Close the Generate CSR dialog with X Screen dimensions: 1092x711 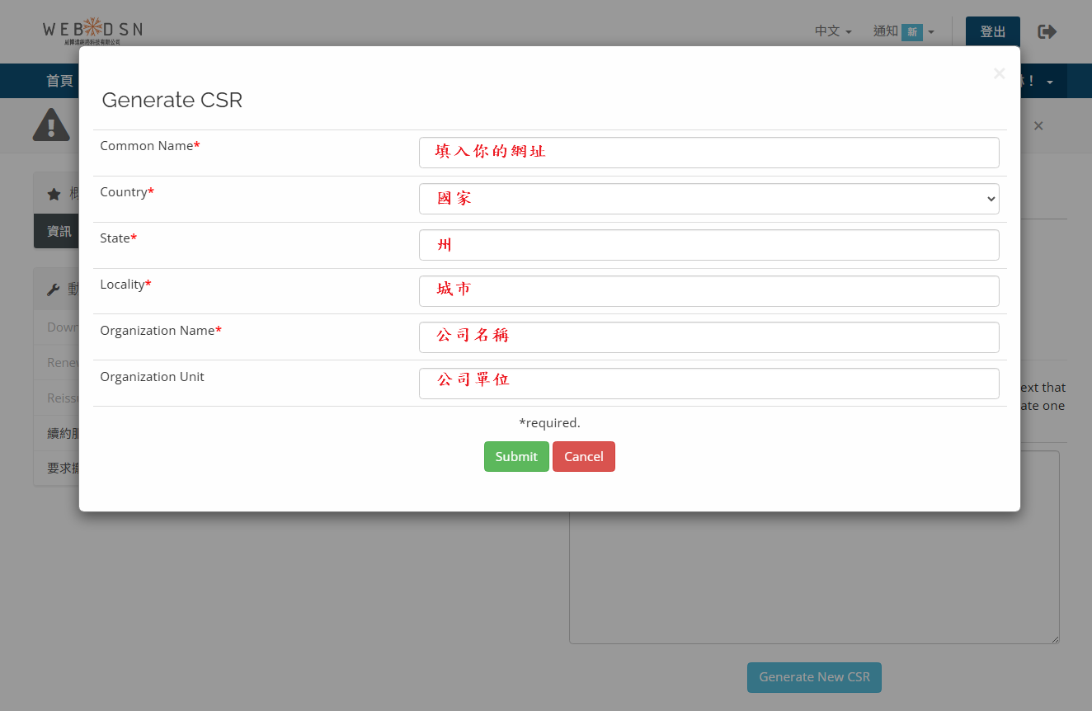(x=999, y=73)
